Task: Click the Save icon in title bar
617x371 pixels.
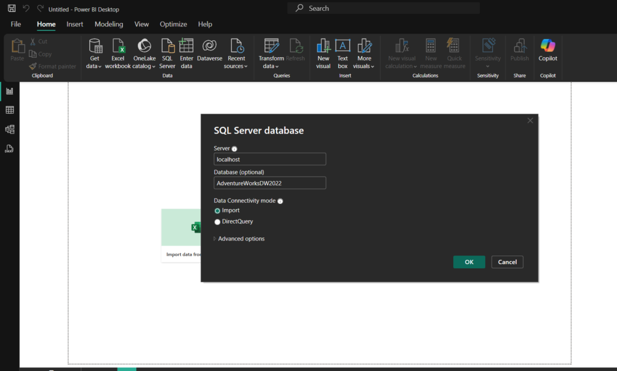Action: coord(12,8)
